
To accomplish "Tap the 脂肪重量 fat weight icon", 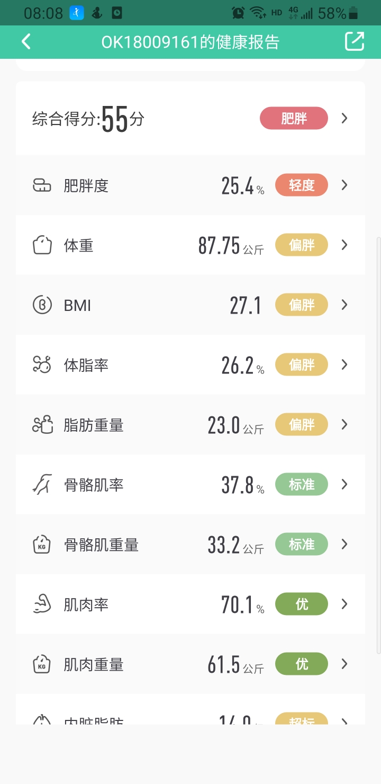I will click(x=42, y=425).
